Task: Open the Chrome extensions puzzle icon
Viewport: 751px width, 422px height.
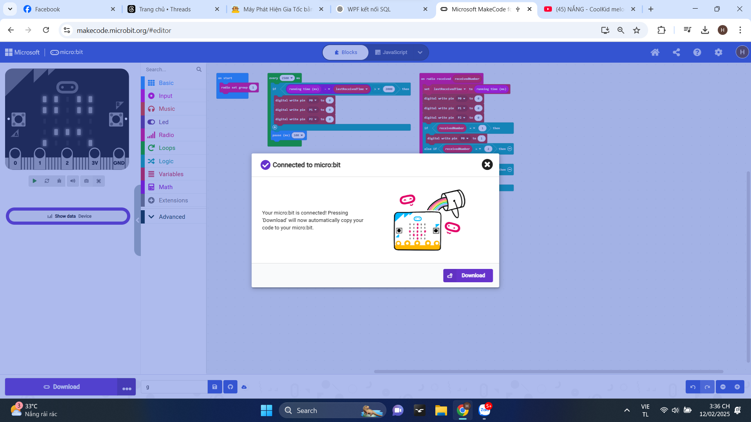Action: (661, 30)
